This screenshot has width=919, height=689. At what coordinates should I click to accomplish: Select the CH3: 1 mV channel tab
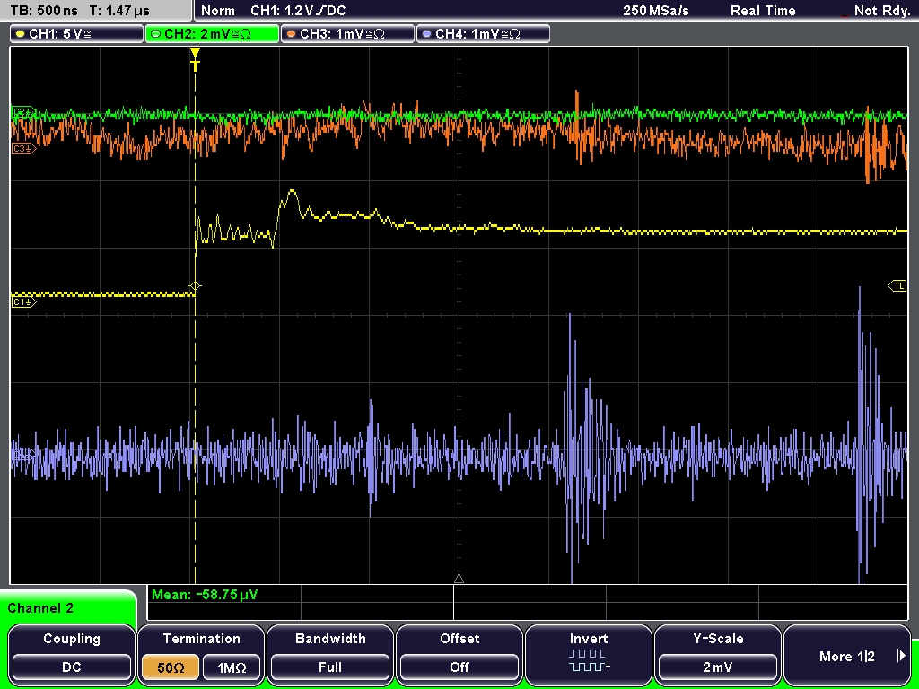[347, 34]
